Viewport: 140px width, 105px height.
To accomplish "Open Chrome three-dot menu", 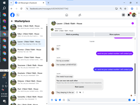I will [x=137, y=9].
